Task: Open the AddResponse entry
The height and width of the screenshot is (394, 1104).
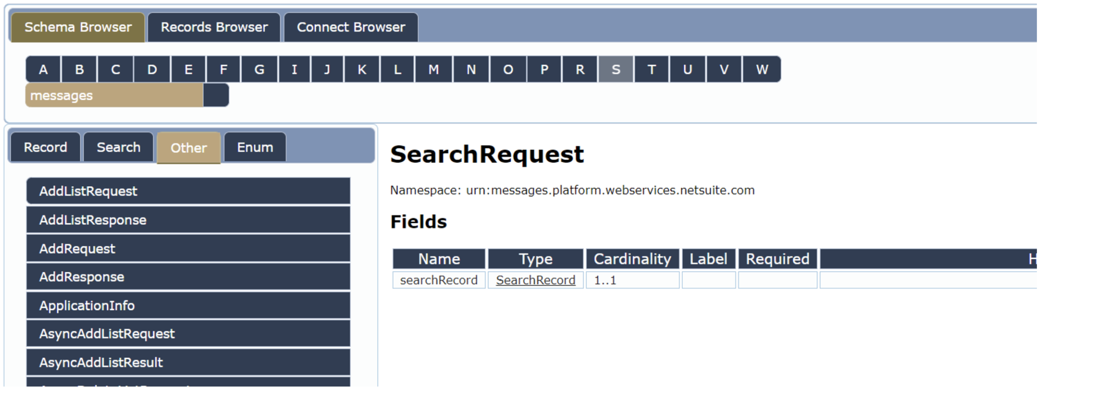Action: tap(188, 277)
